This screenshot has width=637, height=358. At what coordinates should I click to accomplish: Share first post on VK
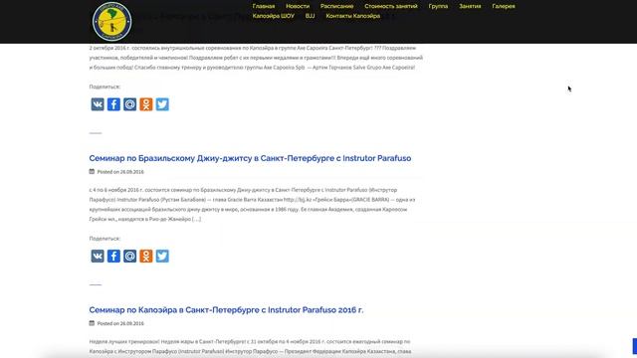pyautogui.click(x=98, y=104)
